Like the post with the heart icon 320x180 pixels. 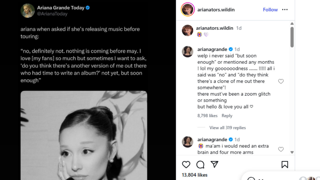(186, 164)
